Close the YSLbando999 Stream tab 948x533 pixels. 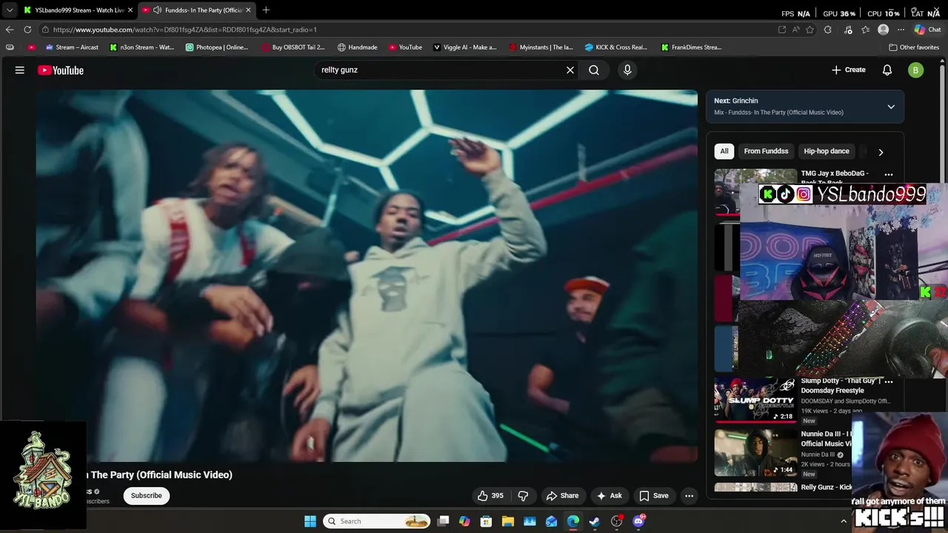(130, 10)
